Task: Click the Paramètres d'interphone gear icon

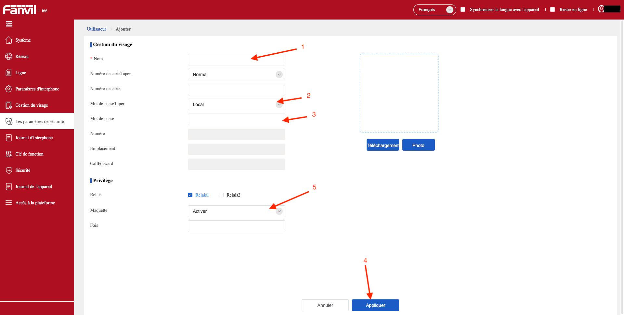Action: [9, 89]
